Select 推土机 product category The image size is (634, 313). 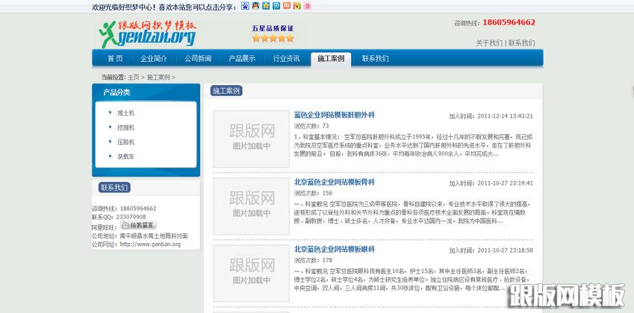pos(125,113)
